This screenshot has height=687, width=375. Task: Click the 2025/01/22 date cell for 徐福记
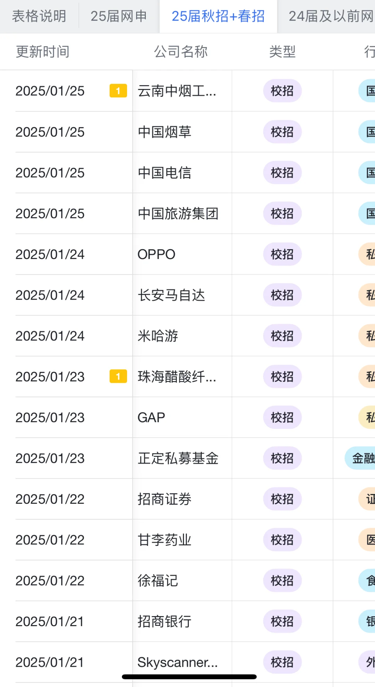(x=50, y=581)
